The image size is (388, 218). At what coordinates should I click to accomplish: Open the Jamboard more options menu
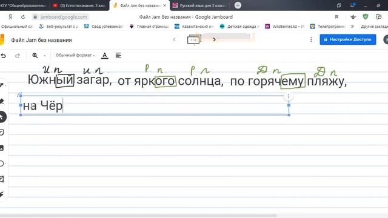click(x=311, y=39)
